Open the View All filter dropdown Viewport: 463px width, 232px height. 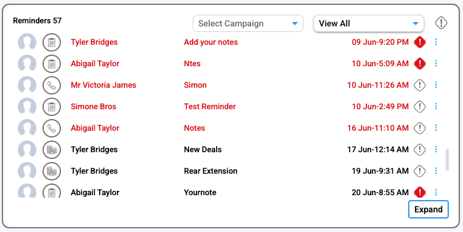pos(369,23)
